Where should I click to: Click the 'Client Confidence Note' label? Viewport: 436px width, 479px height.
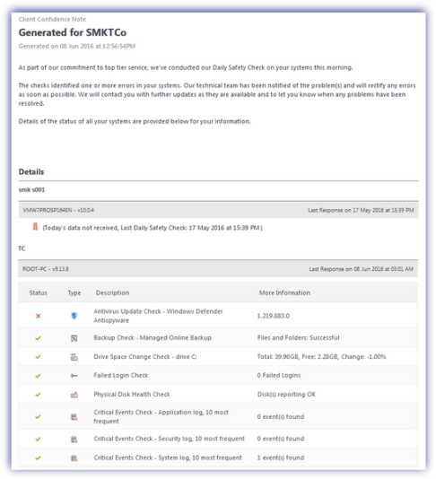pyautogui.click(x=52, y=19)
